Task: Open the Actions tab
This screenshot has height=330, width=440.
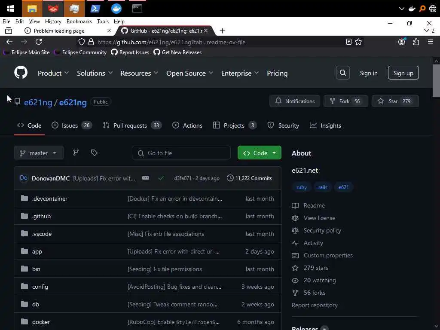Action: click(187, 125)
